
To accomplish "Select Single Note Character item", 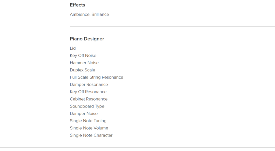I will point(91,135).
